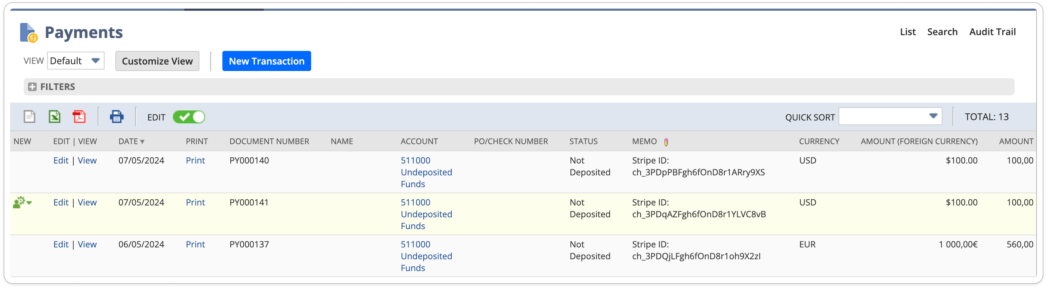Screen dimensions: 1047x289
Task: Open the QUICK SORT dropdown
Action: 890,117
